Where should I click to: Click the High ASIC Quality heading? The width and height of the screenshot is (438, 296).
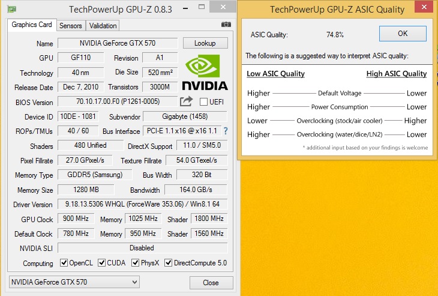click(x=397, y=74)
